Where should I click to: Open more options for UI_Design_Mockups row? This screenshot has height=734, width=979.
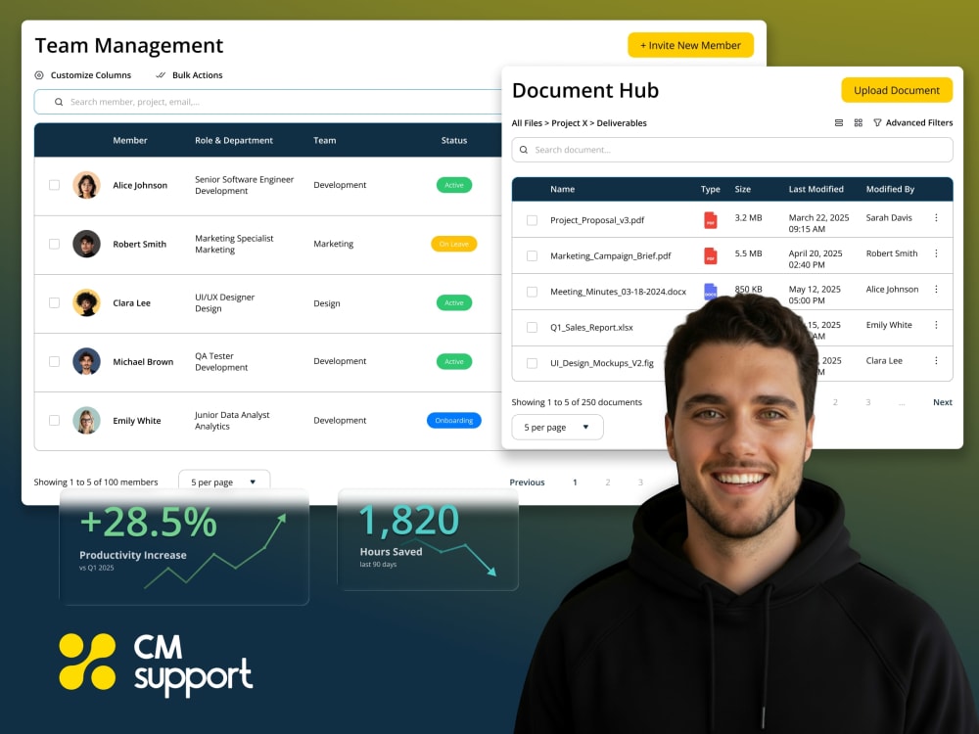[x=936, y=361]
